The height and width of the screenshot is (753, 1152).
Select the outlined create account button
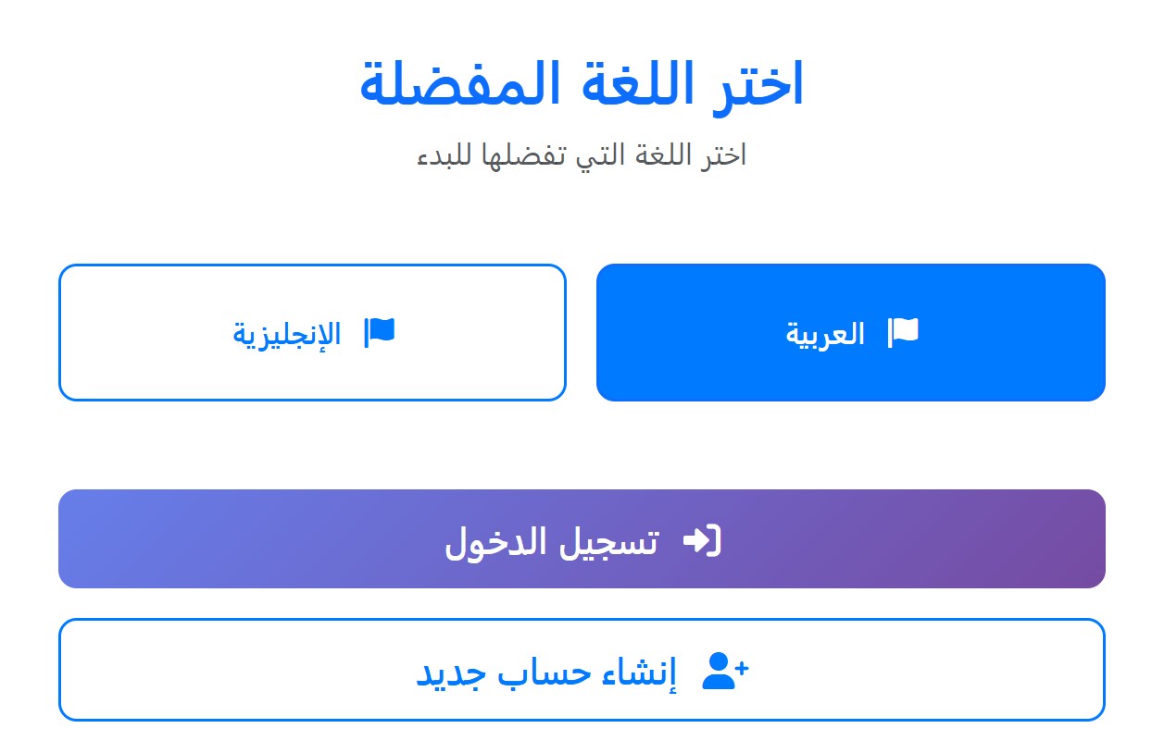tap(582, 669)
